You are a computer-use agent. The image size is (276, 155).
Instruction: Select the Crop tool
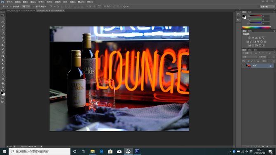click(x=2, y=30)
